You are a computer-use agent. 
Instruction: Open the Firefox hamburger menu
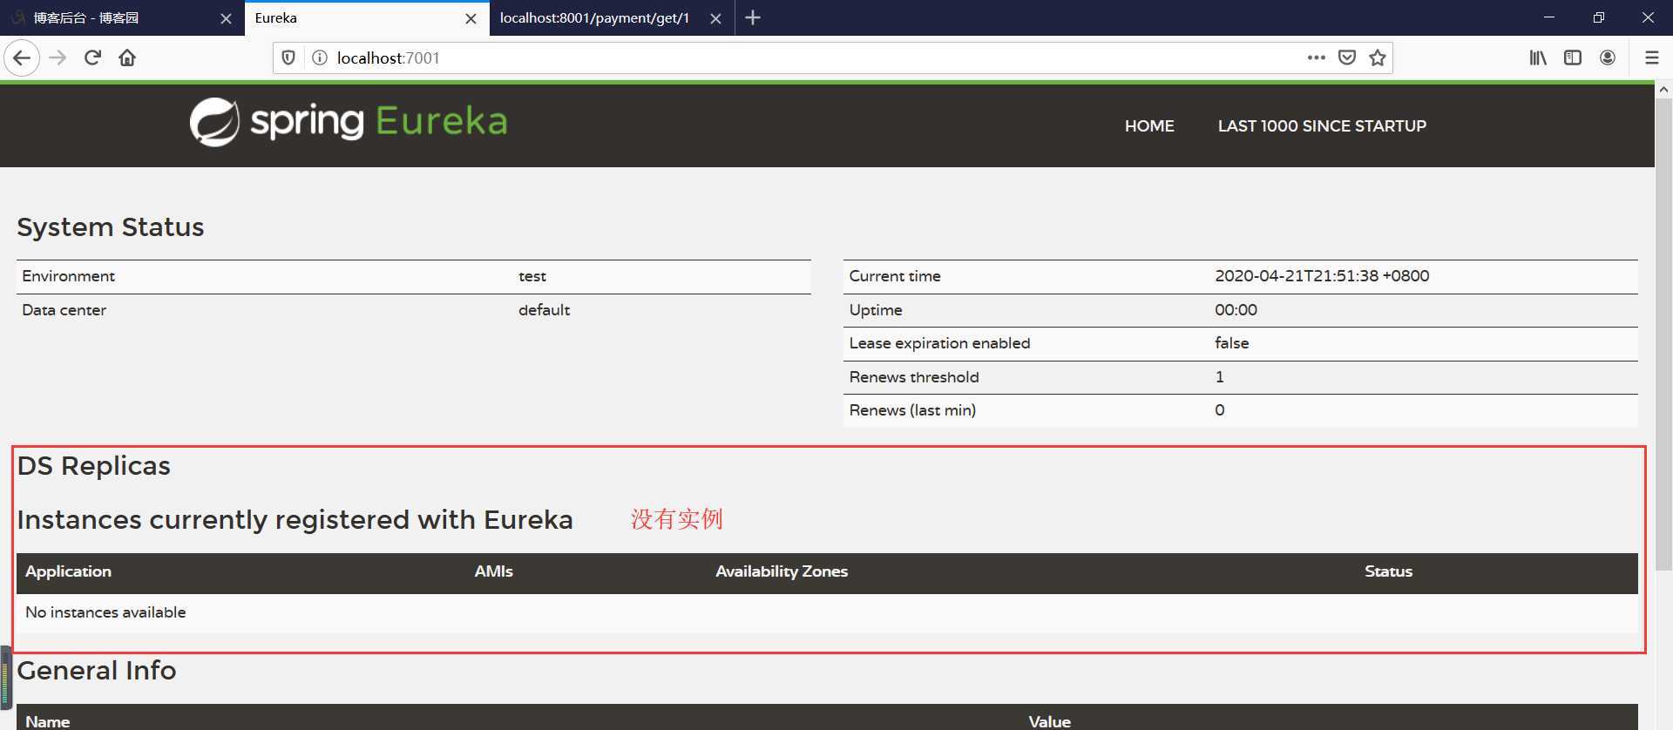click(1651, 57)
